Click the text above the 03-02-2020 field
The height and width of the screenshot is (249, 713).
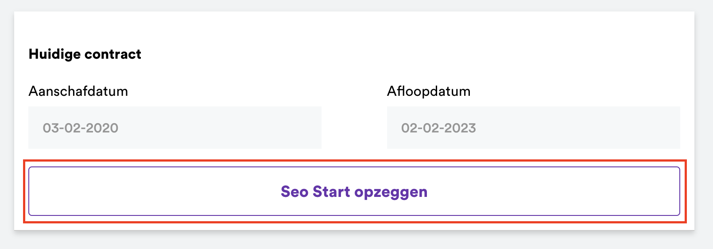(78, 91)
